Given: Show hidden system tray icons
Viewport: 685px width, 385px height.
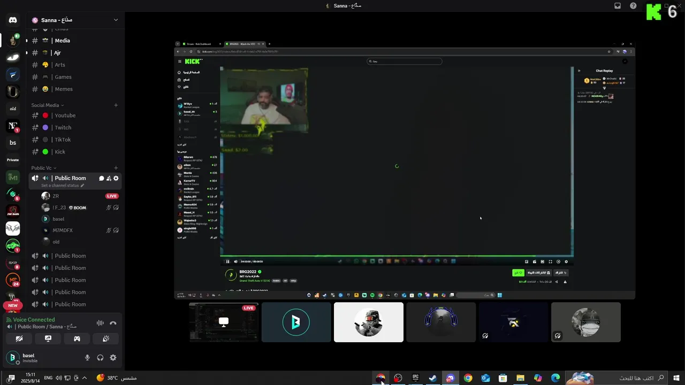Looking at the screenshot, I should [85, 378].
